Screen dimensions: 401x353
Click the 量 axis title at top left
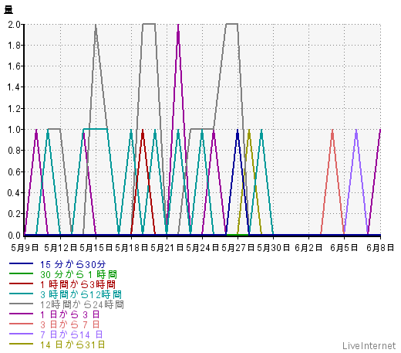pos(8,10)
